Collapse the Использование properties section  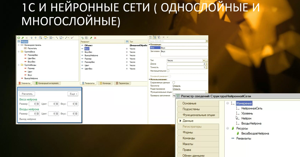pos(149,79)
